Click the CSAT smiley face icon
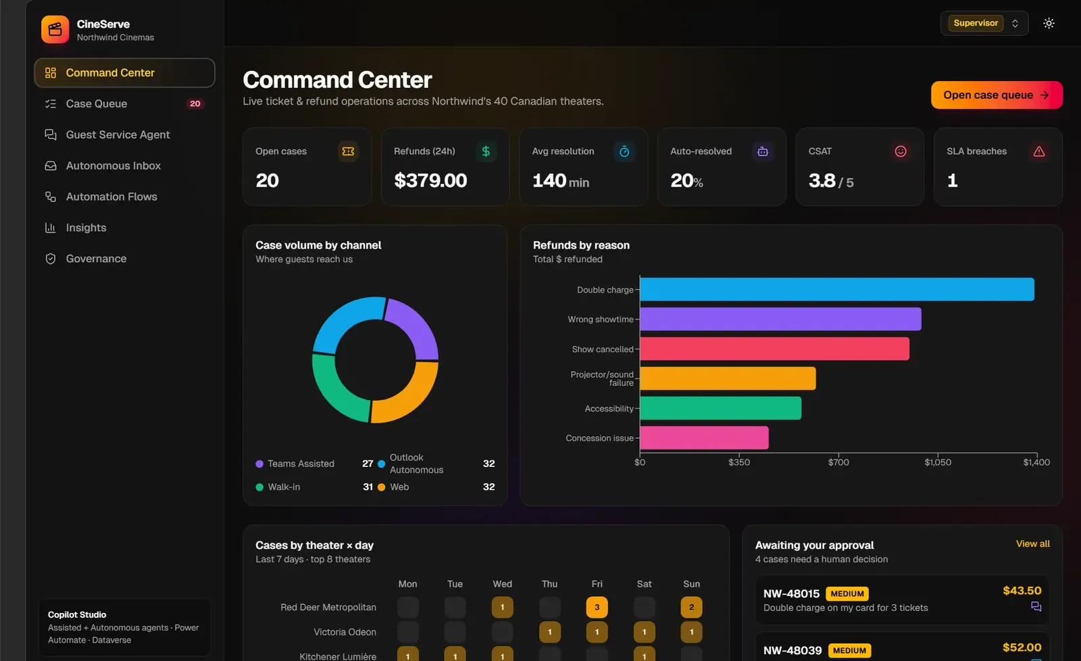This screenshot has width=1081, height=661. point(901,151)
